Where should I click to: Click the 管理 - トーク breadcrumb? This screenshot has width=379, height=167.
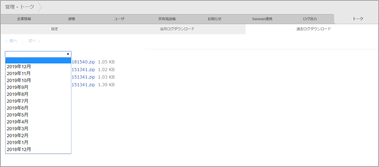[20, 7]
